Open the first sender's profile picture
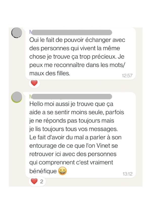This screenshot has width=152, height=221. (17, 33)
